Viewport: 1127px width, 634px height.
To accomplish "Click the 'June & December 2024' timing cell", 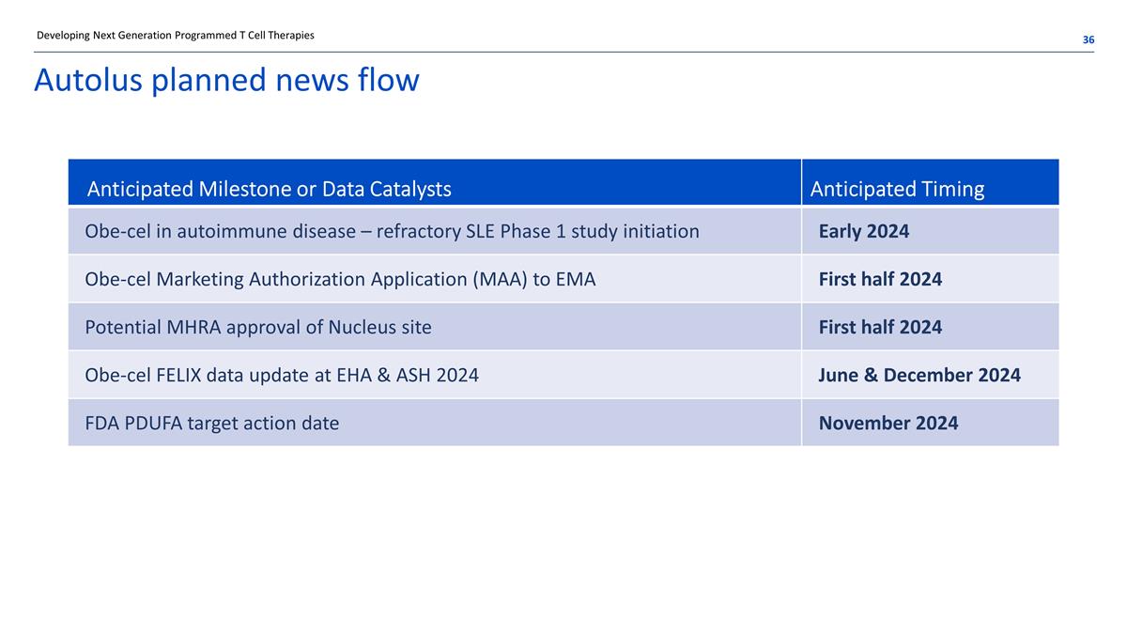I will 919,376.
